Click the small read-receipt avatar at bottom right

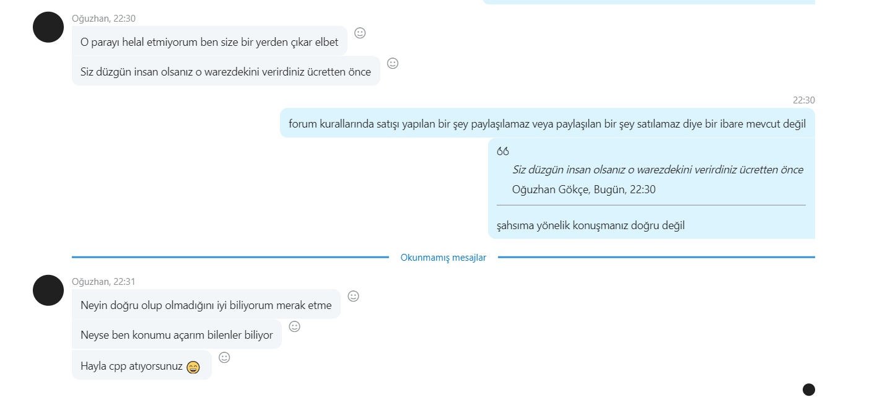809,390
